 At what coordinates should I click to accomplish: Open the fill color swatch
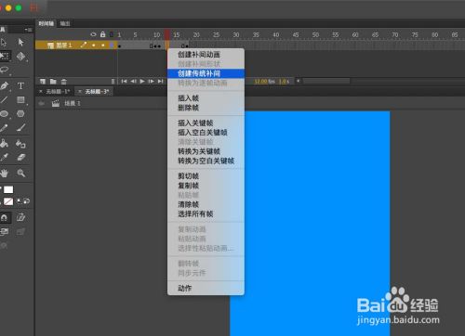[x=8, y=201]
